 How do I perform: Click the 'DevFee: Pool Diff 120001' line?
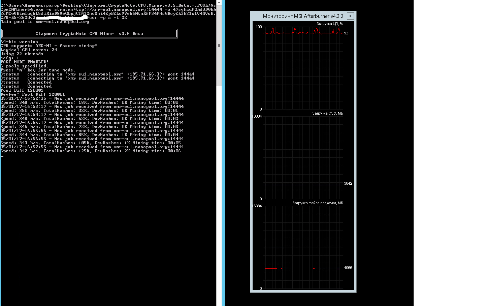33,94
